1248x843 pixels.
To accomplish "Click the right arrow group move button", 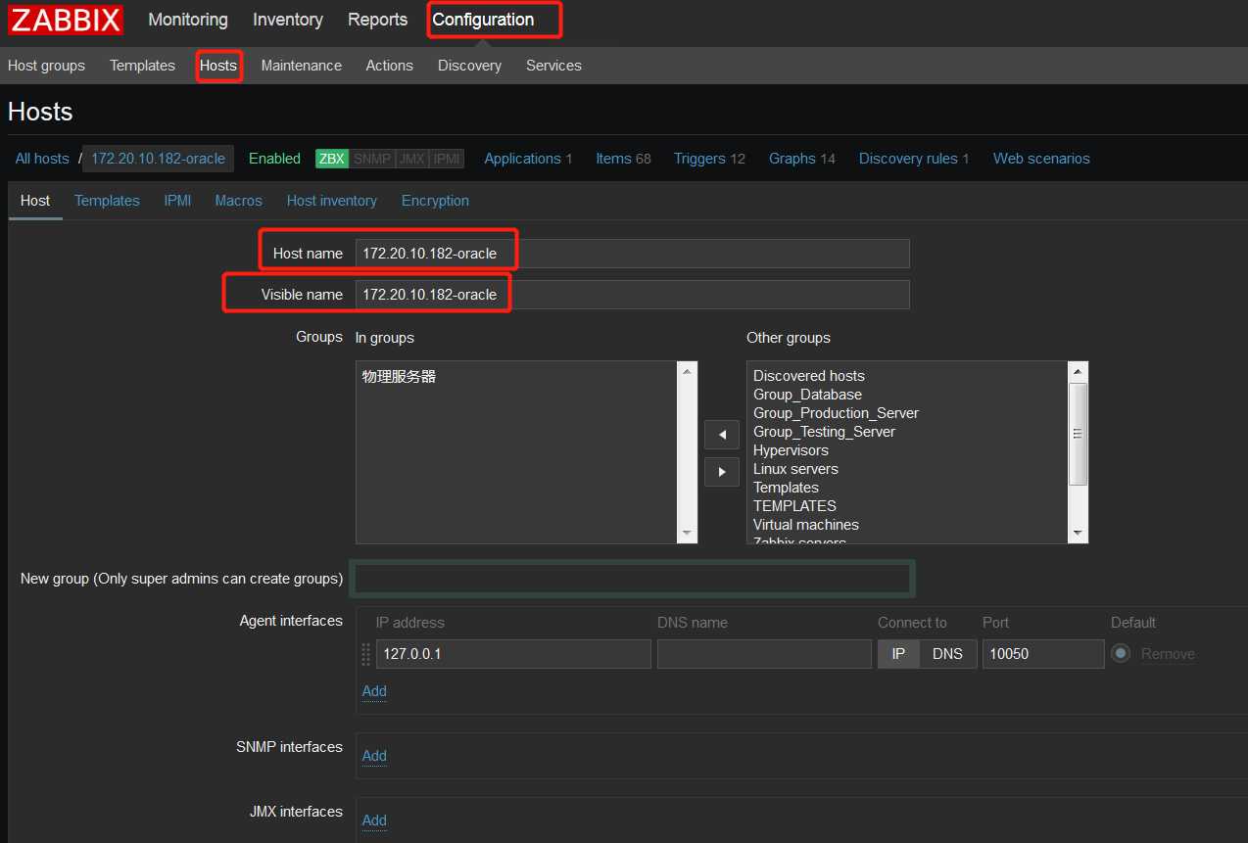I will pos(722,472).
